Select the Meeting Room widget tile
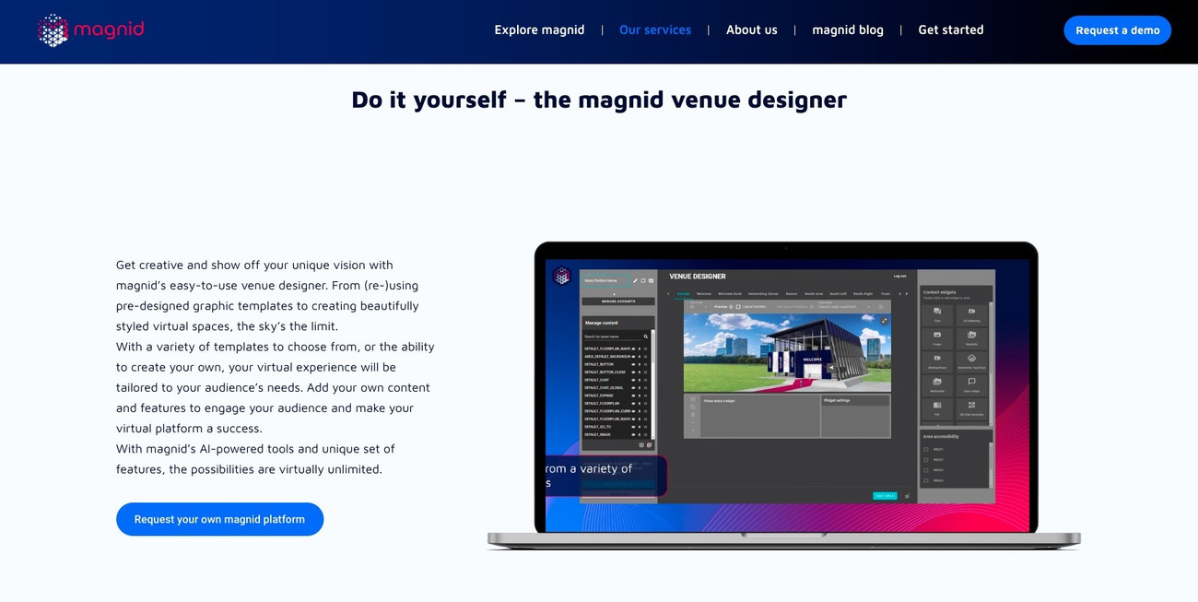This screenshot has height=602, width=1198. pyautogui.click(x=937, y=361)
